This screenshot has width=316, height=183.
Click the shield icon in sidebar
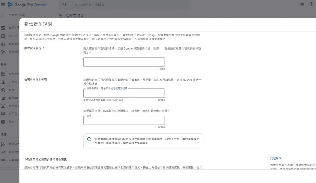coord(3,114)
